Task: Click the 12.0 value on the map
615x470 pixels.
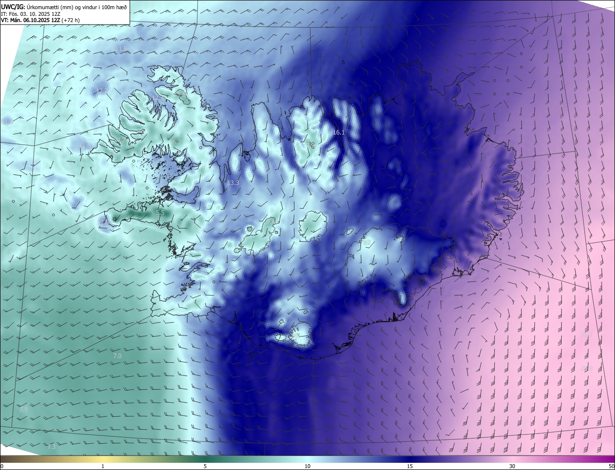Action: pyautogui.click(x=103, y=222)
